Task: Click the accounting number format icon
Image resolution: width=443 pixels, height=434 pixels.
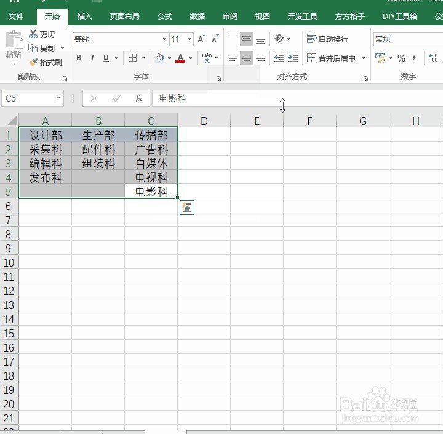Action: click(380, 58)
